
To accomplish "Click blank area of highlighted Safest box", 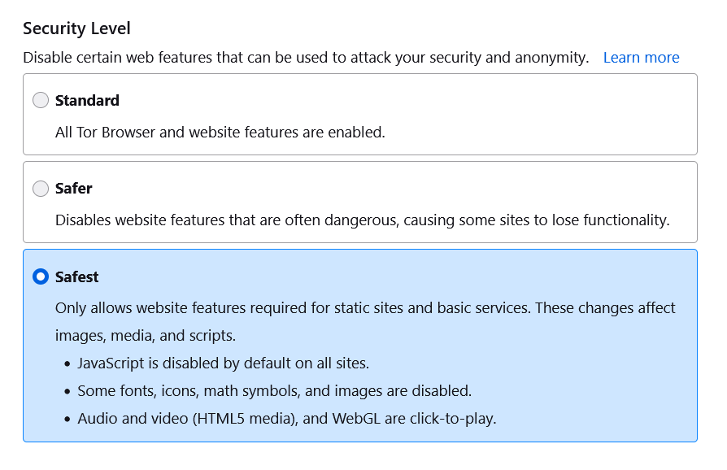I will click(x=602, y=382).
